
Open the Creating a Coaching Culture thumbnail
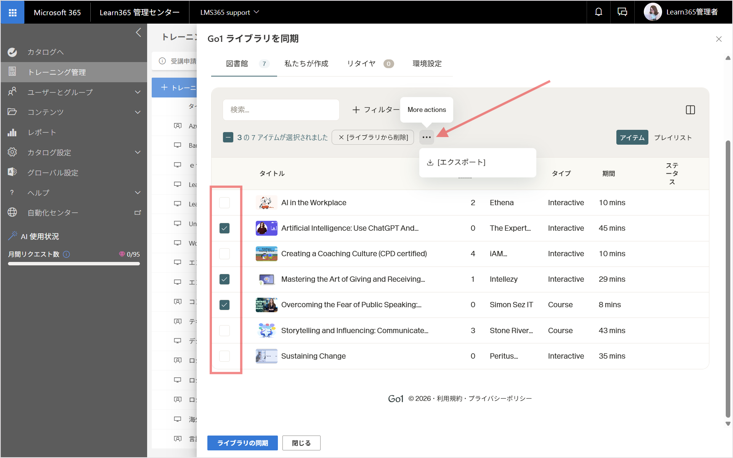click(x=266, y=254)
